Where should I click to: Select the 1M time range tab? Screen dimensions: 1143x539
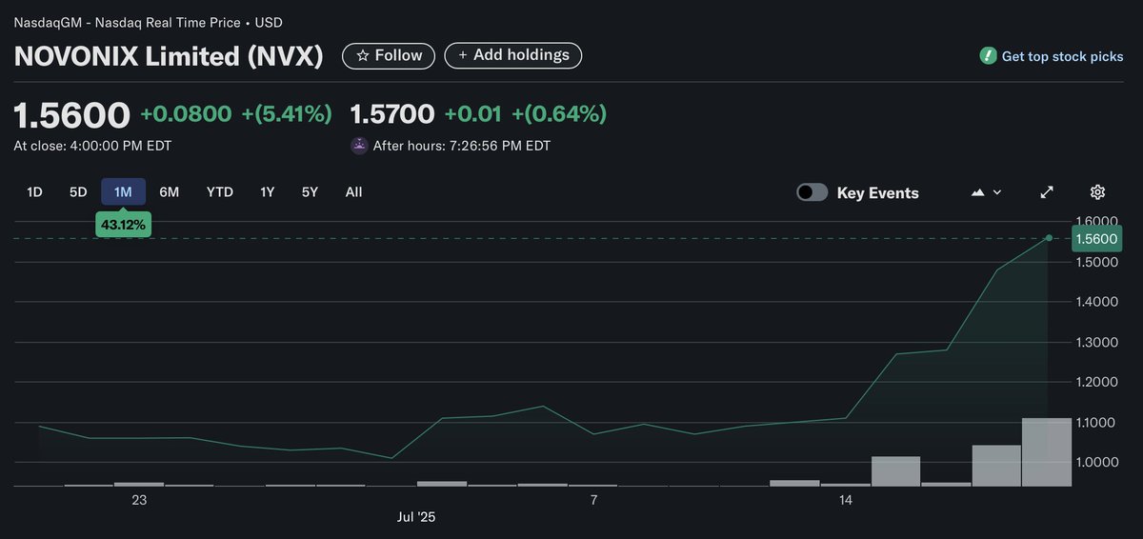[x=123, y=192]
